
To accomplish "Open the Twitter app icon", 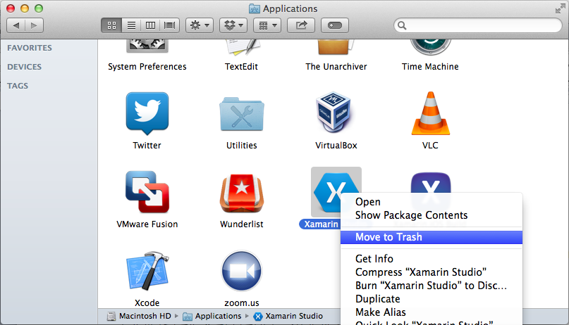I will point(147,113).
